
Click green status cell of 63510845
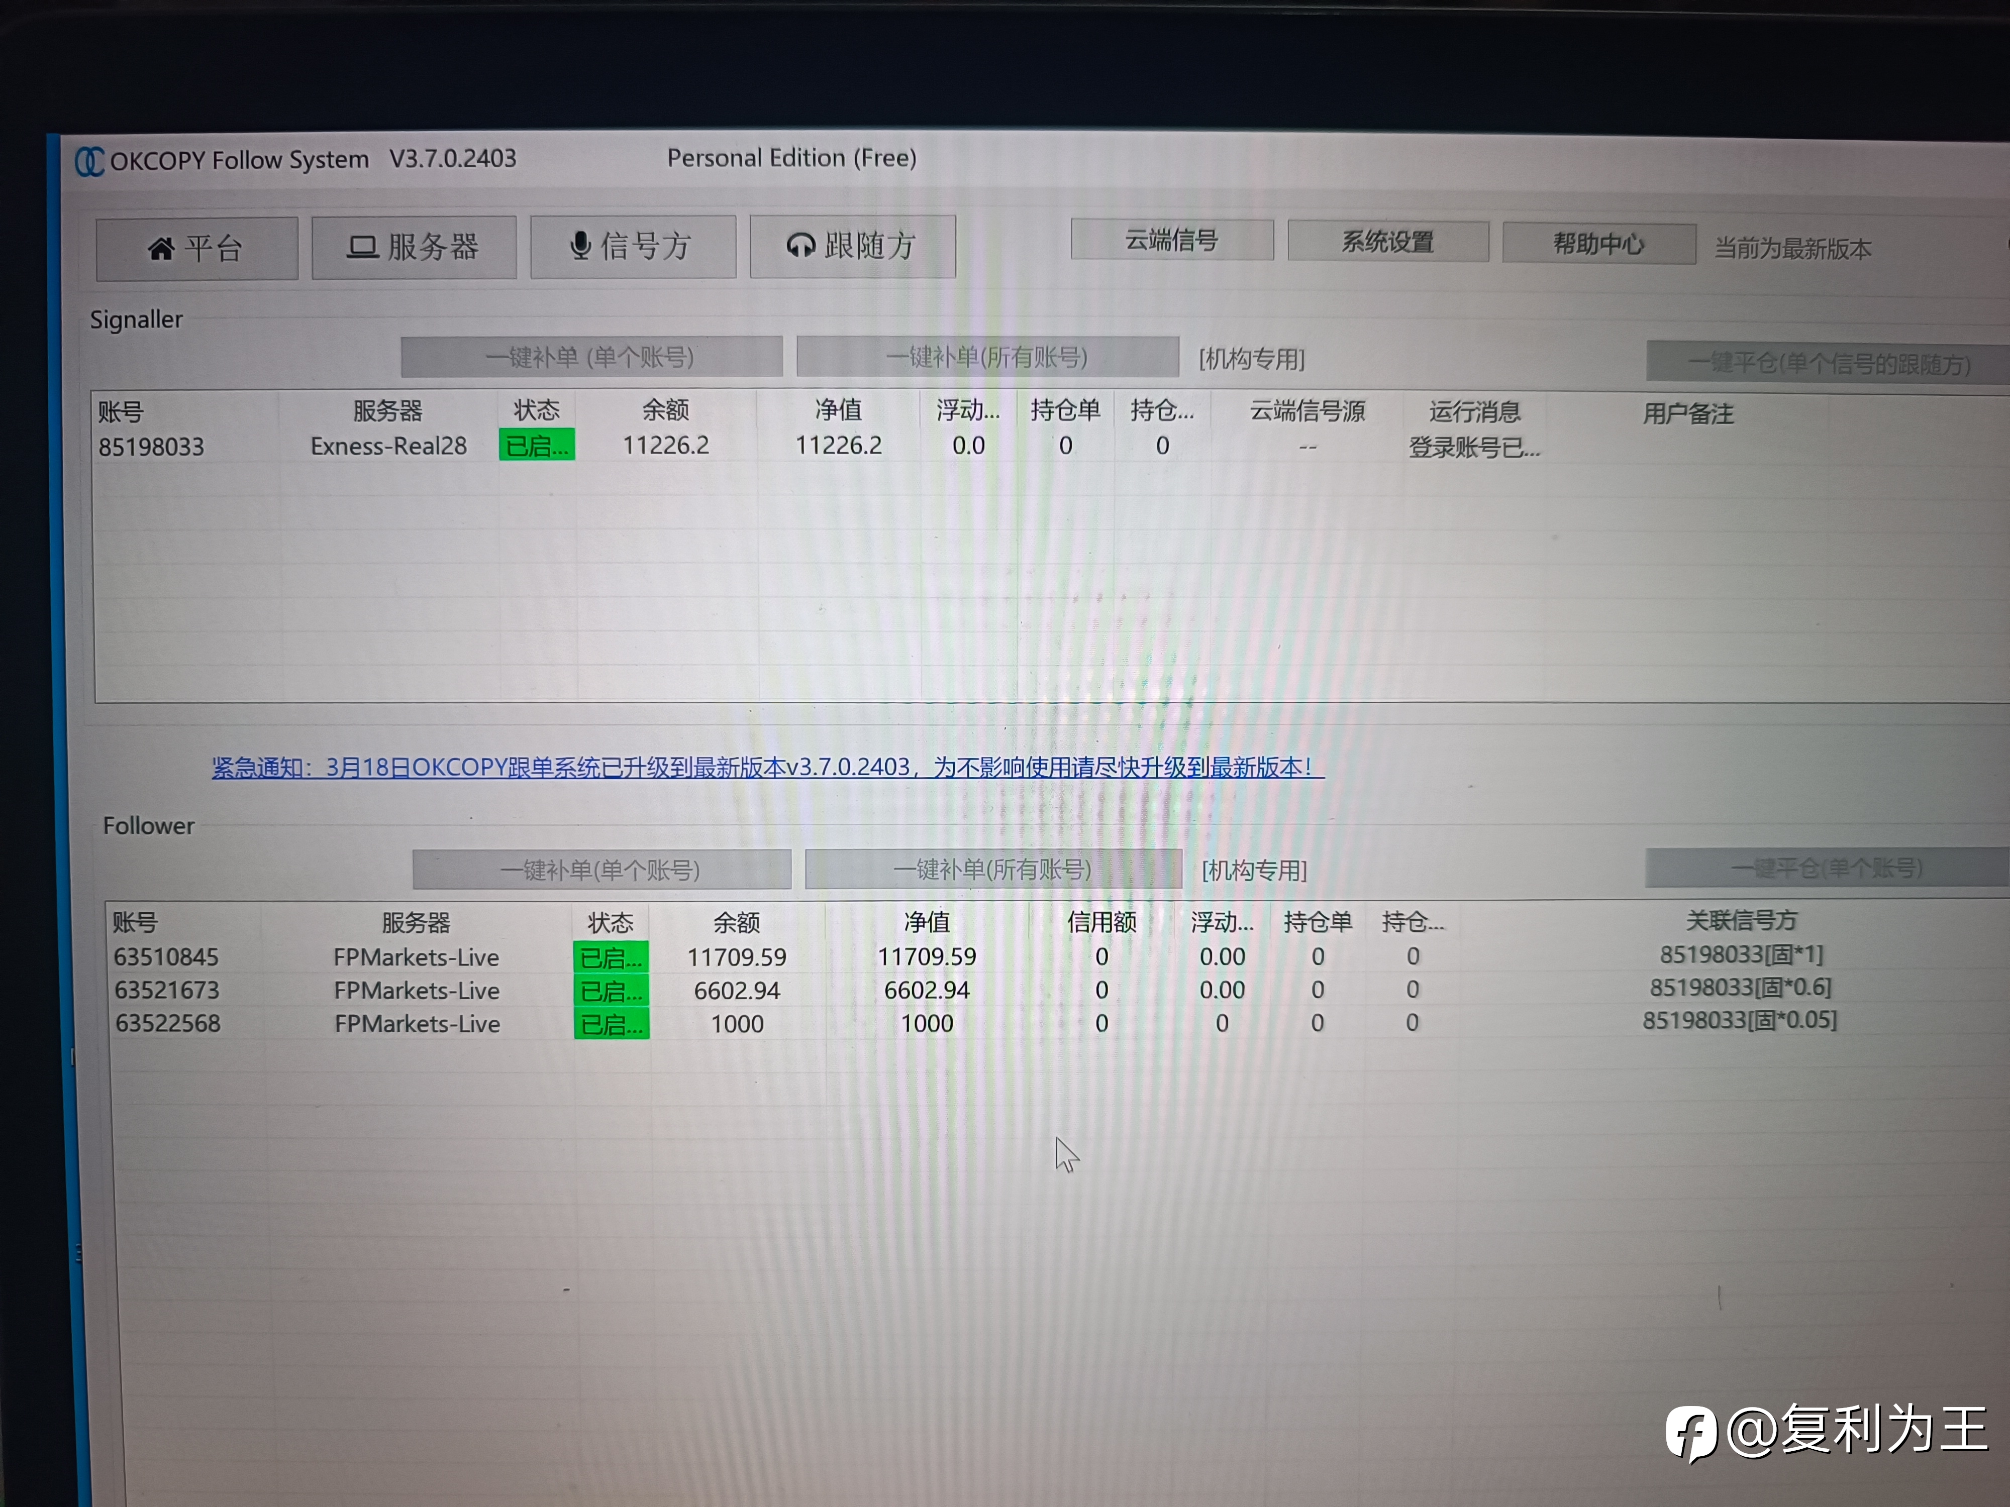pos(611,957)
